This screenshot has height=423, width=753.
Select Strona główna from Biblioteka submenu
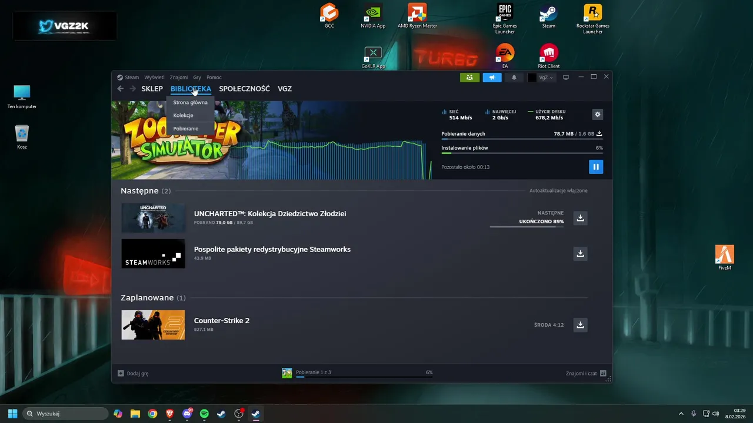[x=190, y=102]
